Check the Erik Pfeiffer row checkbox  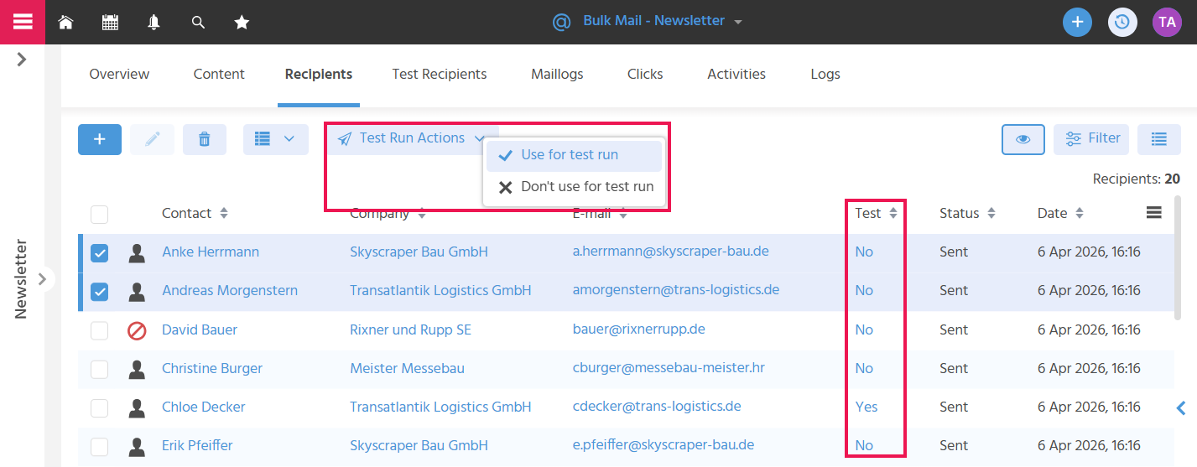(99, 446)
